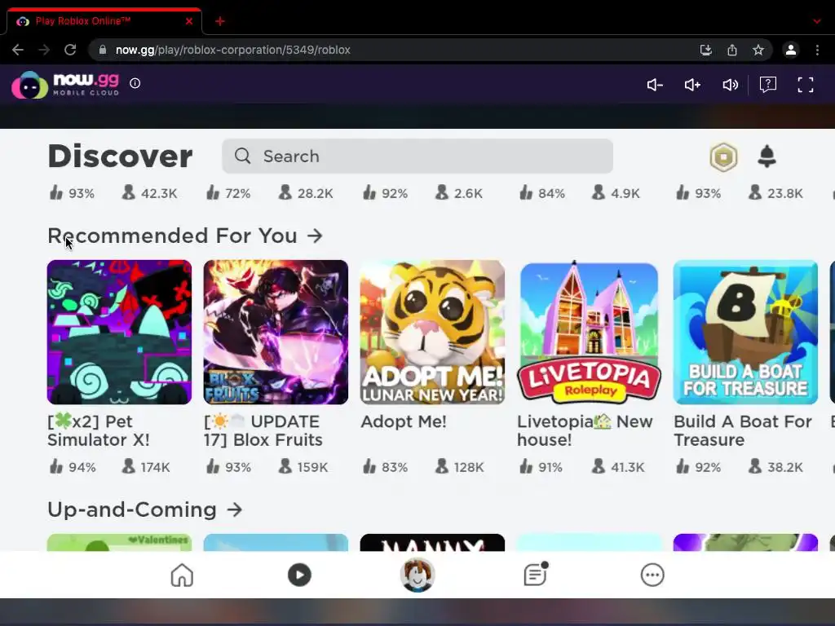Screen dimensions: 835x626
Task: Open the Nanny game thumbnail
Action: 432,542
